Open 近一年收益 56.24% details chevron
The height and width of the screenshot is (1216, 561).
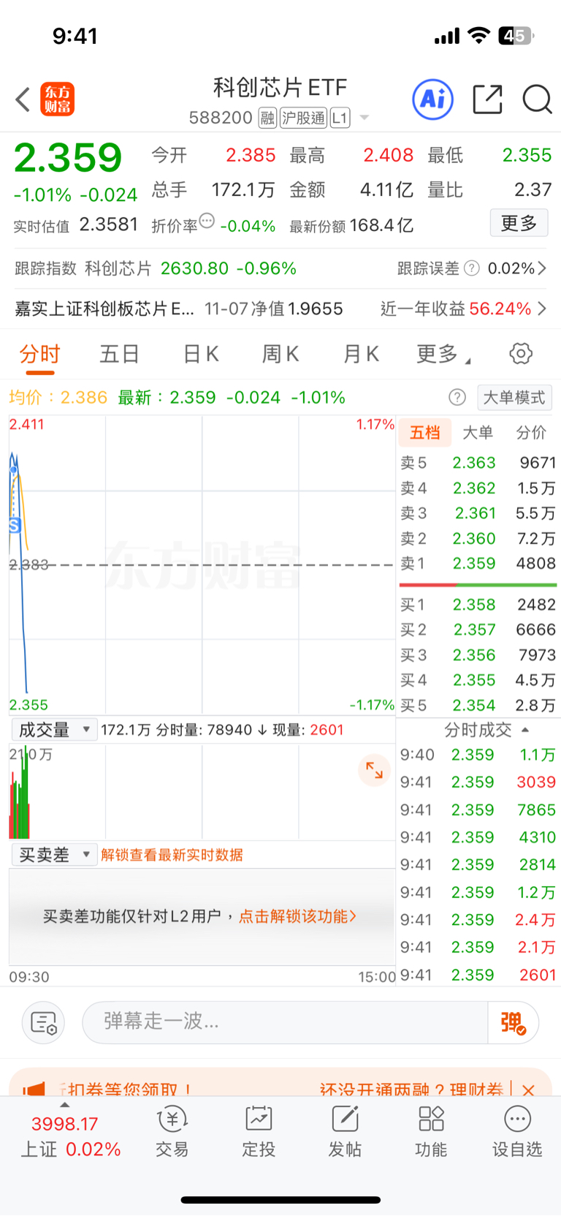point(541,309)
